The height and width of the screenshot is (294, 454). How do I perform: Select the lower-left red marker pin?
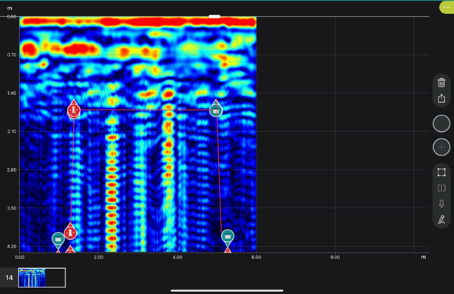[x=70, y=233]
